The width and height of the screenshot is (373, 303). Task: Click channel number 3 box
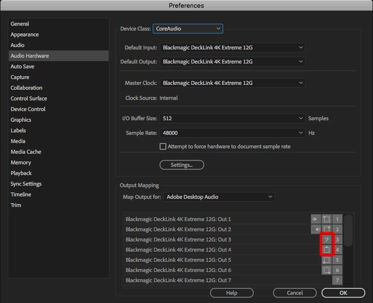pyautogui.click(x=337, y=239)
